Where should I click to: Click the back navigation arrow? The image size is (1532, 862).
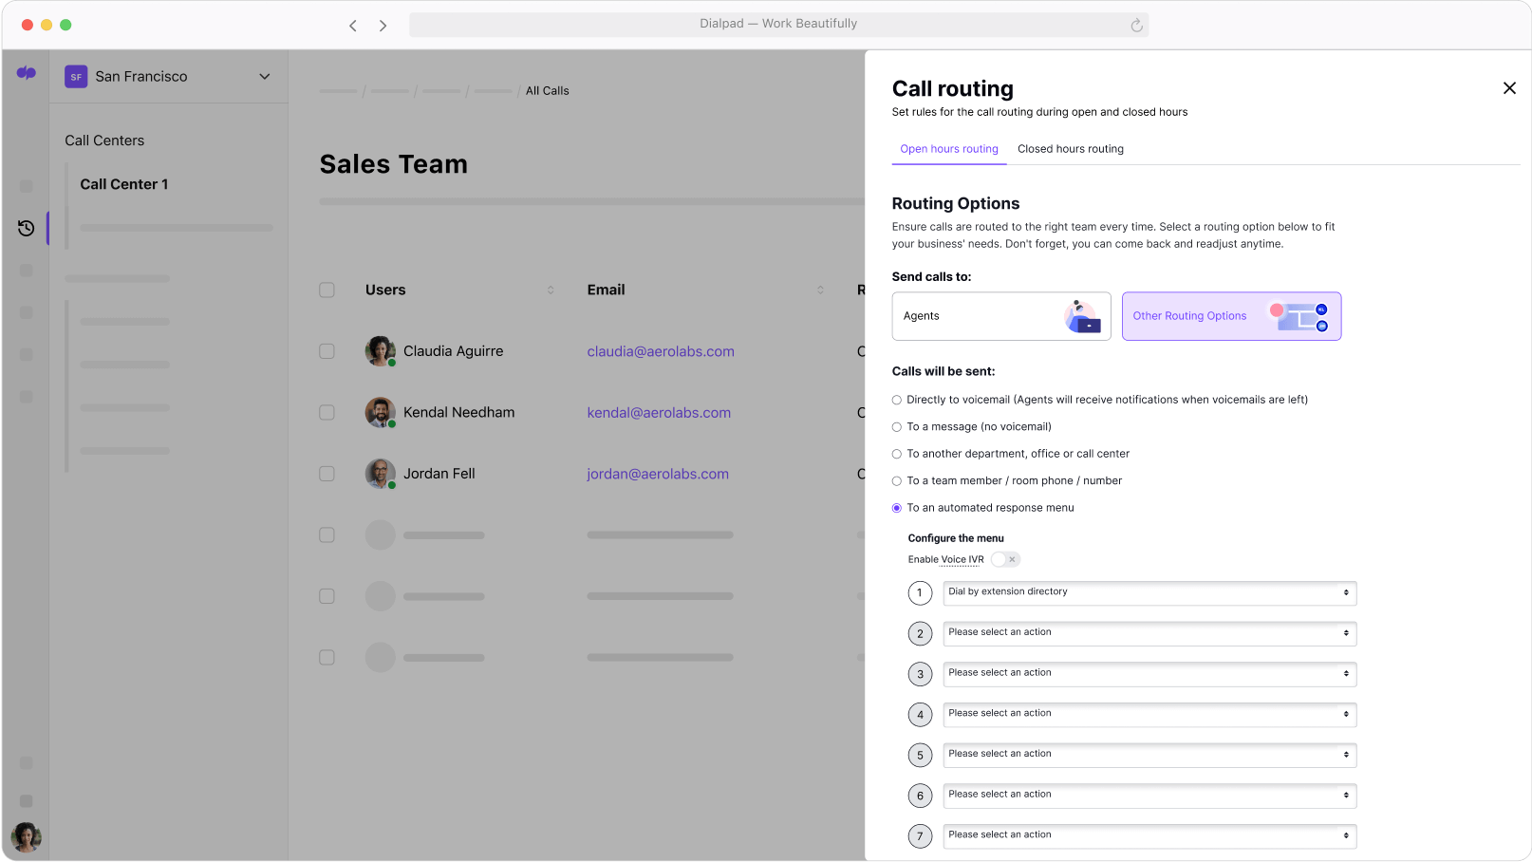pyautogui.click(x=352, y=25)
